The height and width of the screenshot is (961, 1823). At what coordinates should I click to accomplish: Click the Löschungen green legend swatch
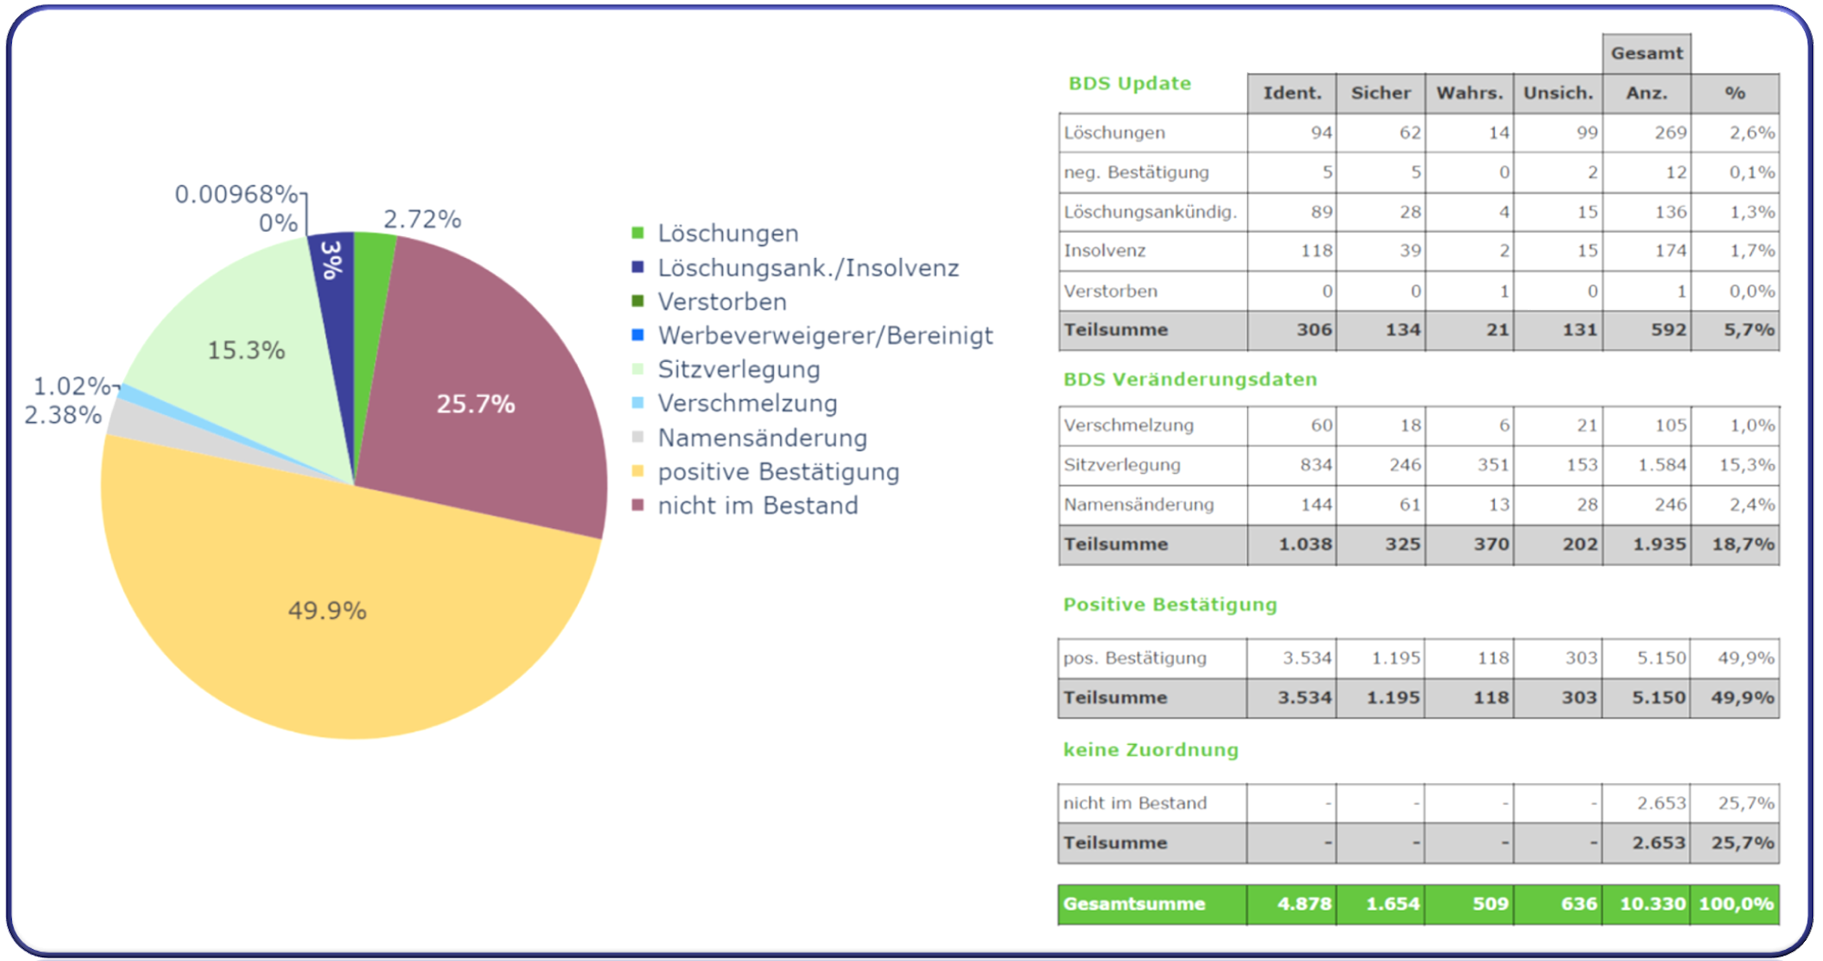638,233
